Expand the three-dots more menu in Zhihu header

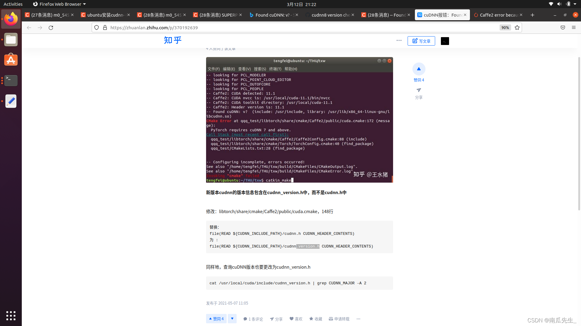(399, 40)
